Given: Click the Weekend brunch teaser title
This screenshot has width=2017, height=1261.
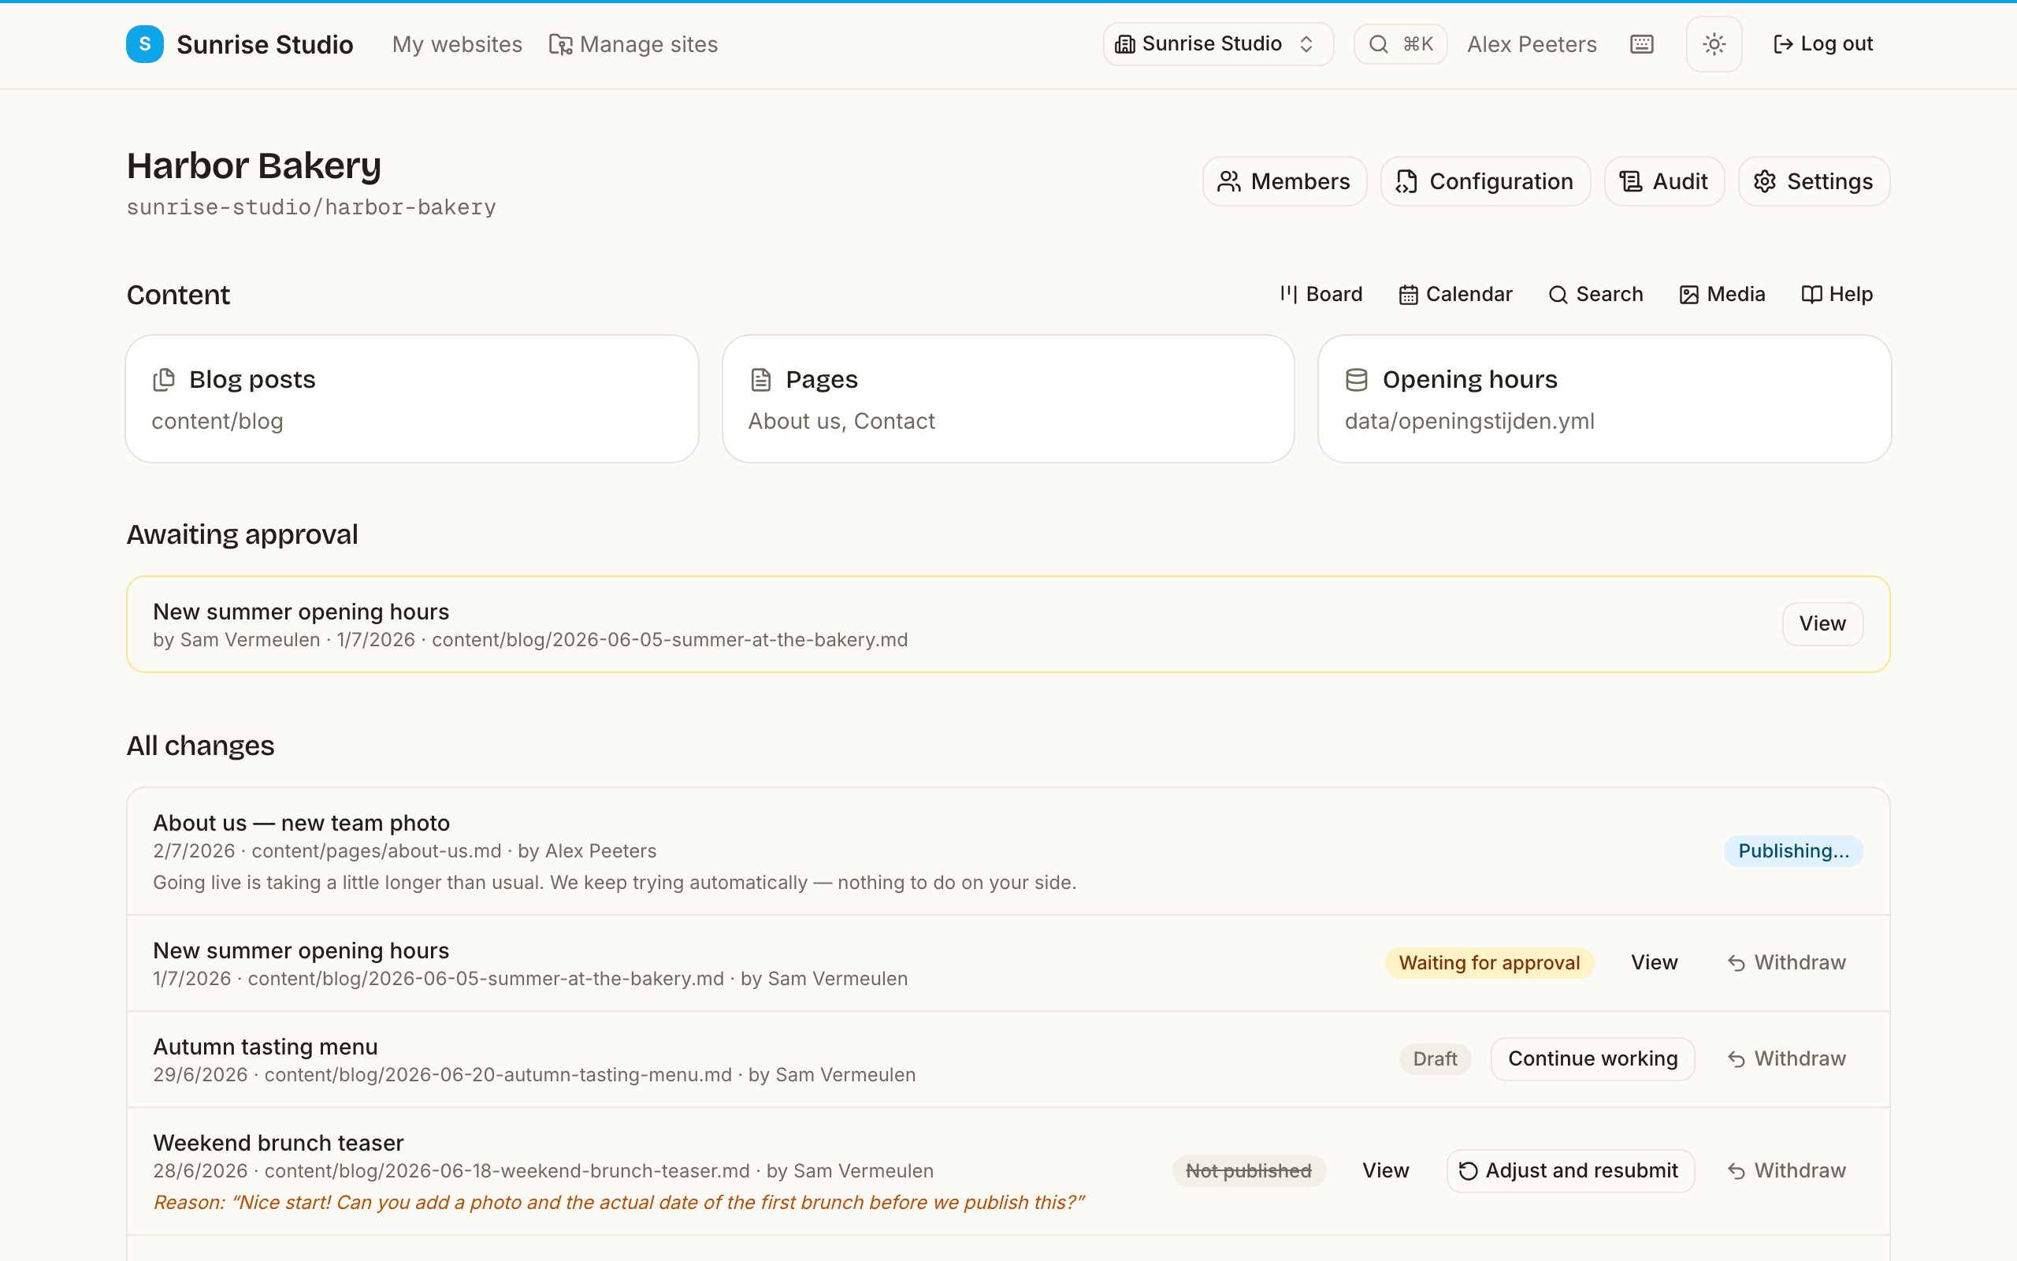Looking at the screenshot, I should [x=278, y=1143].
